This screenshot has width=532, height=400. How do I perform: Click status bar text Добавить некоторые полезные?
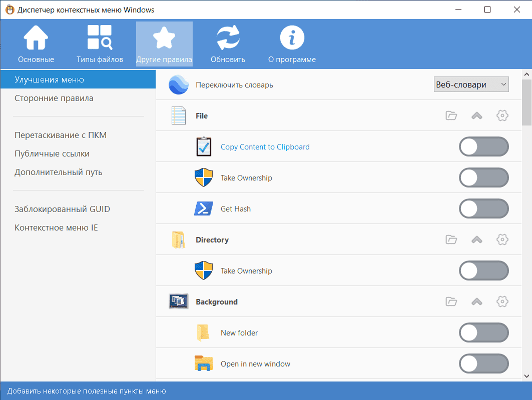[x=87, y=391]
